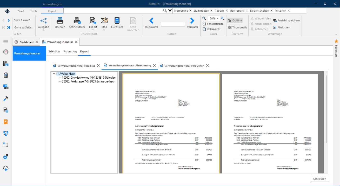Collapse the Weber Marc tree node
Screen dimensions: 340x186
[54, 74]
